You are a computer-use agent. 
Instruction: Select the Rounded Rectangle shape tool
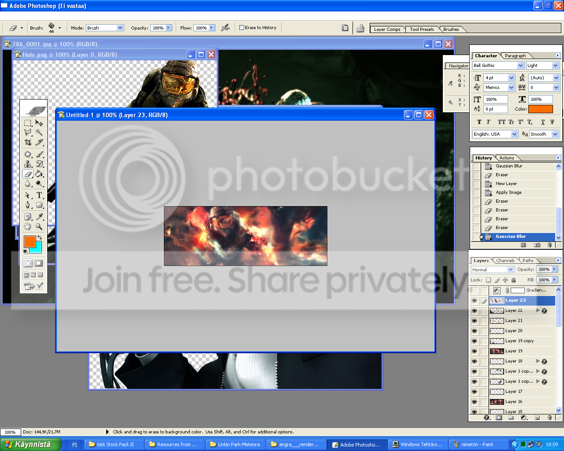pyautogui.click(x=39, y=205)
